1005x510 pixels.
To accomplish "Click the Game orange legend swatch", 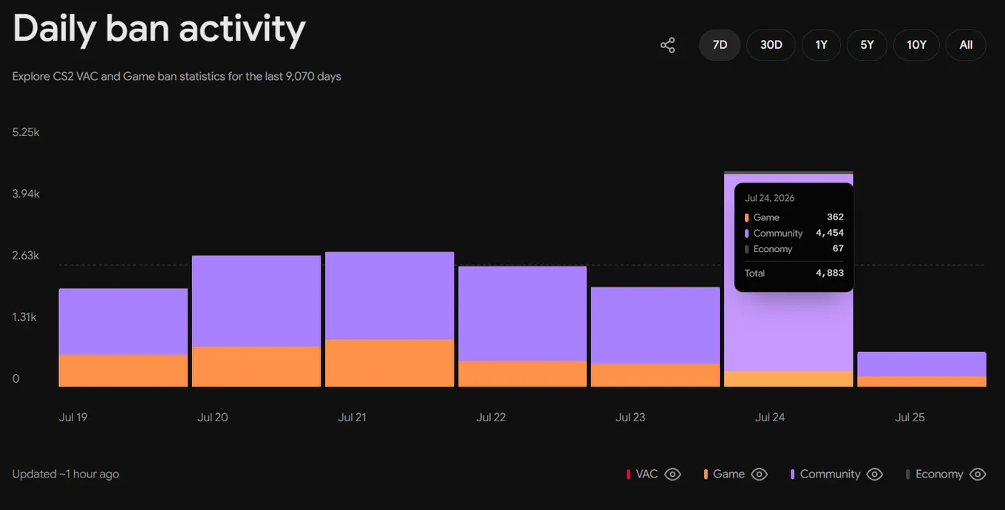I will tap(706, 475).
